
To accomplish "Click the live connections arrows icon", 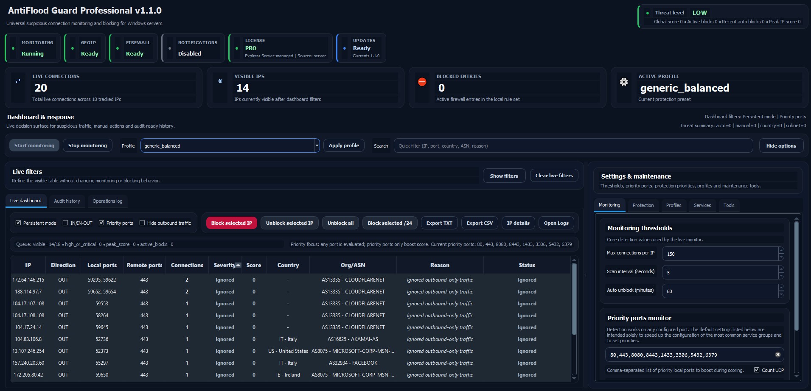I will coord(18,81).
